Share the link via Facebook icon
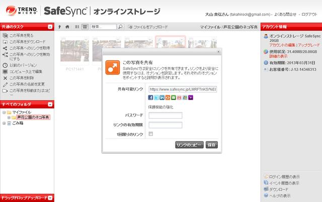322x202 pixels. click(x=150, y=97)
